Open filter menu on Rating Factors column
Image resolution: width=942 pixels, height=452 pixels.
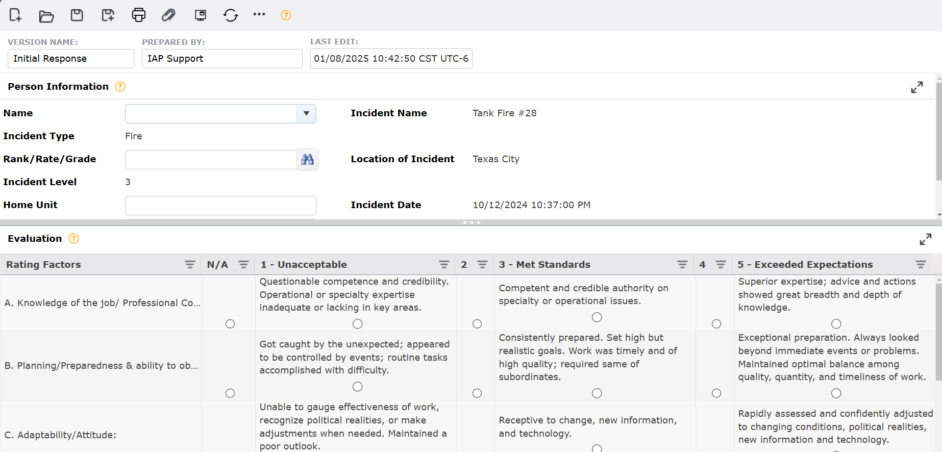click(190, 264)
